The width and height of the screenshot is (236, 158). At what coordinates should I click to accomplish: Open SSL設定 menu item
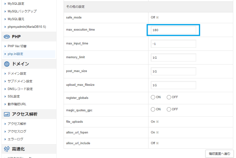[x=14, y=96]
